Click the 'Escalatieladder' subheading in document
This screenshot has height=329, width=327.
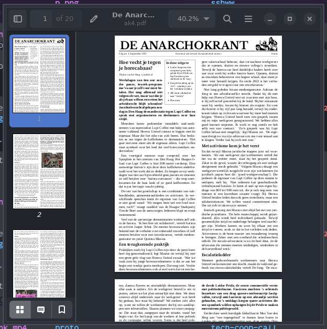[216, 254]
